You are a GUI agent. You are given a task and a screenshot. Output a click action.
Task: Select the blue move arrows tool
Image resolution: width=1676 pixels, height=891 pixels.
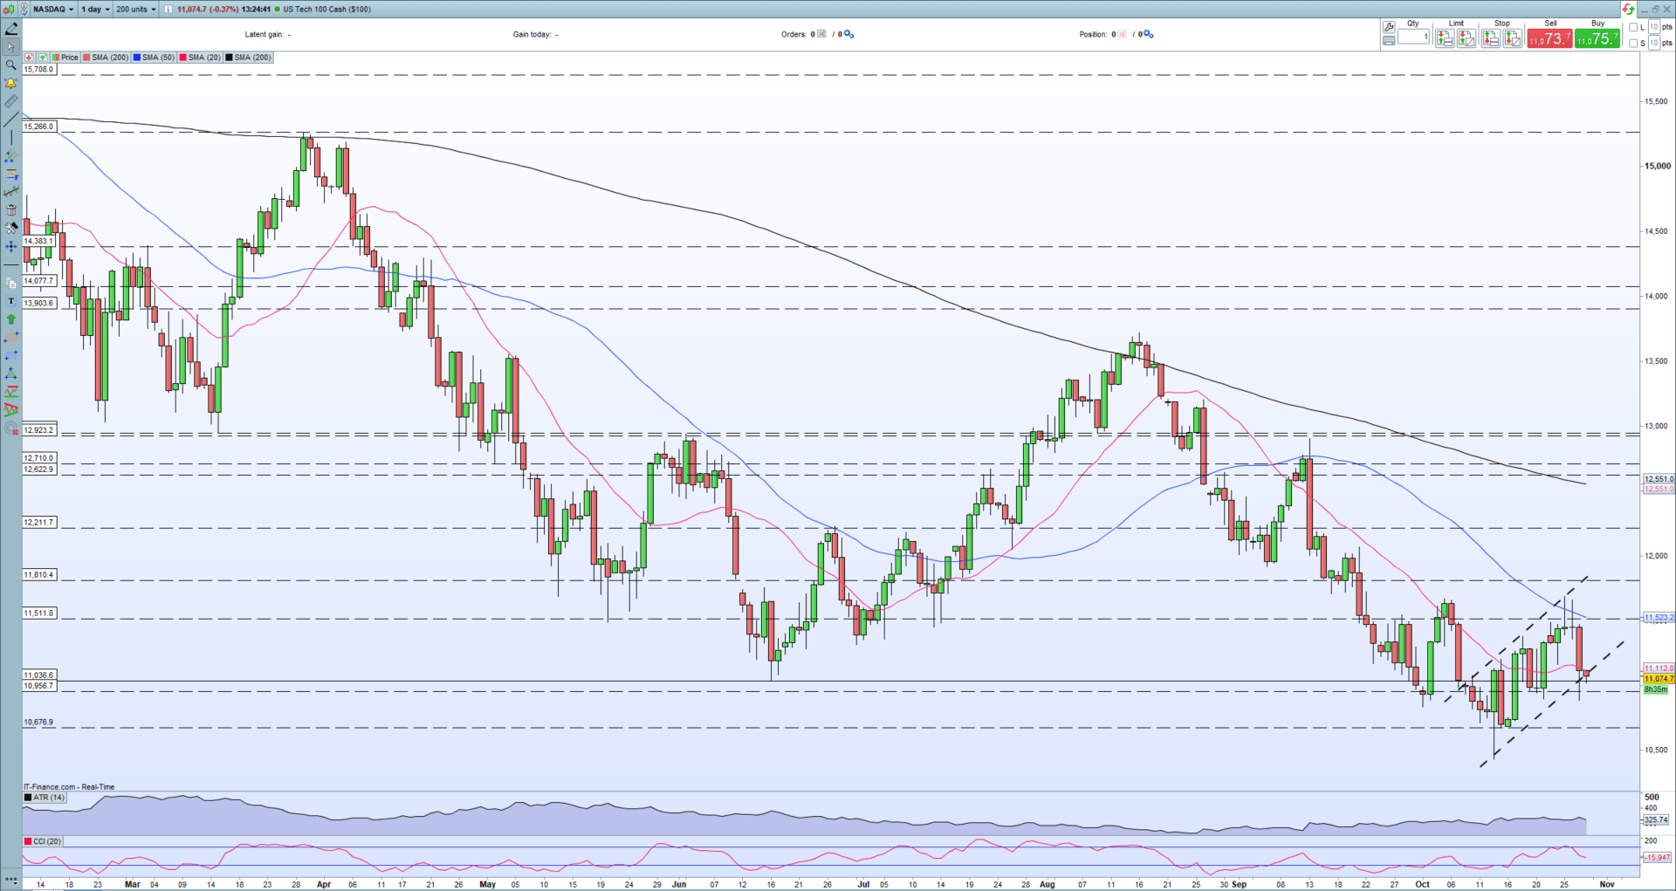[x=10, y=247]
